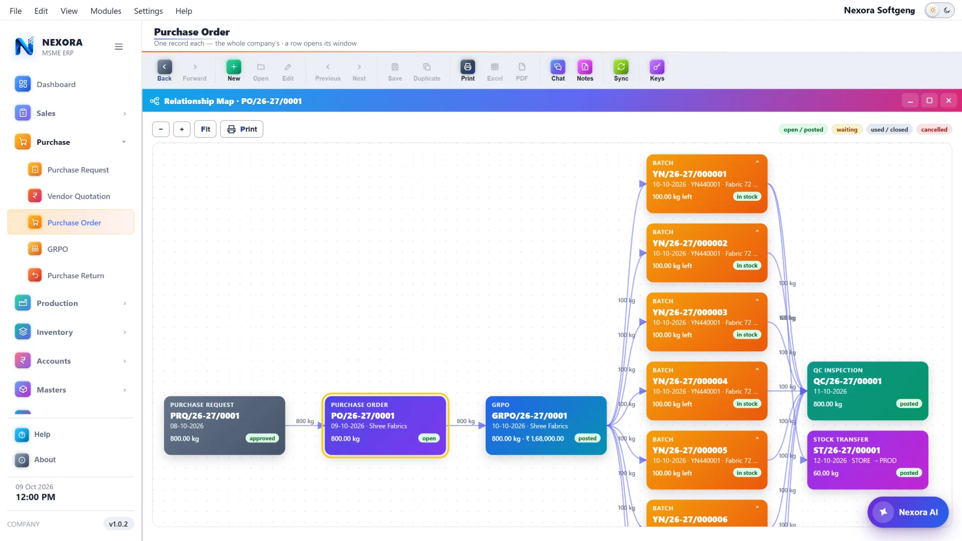Open Purchase Request in sidebar
Image resolution: width=962 pixels, height=541 pixels.
(x=71, y=170)
